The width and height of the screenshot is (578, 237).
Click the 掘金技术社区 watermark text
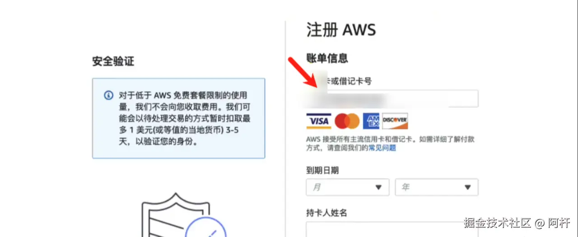[x=498, y=222]
